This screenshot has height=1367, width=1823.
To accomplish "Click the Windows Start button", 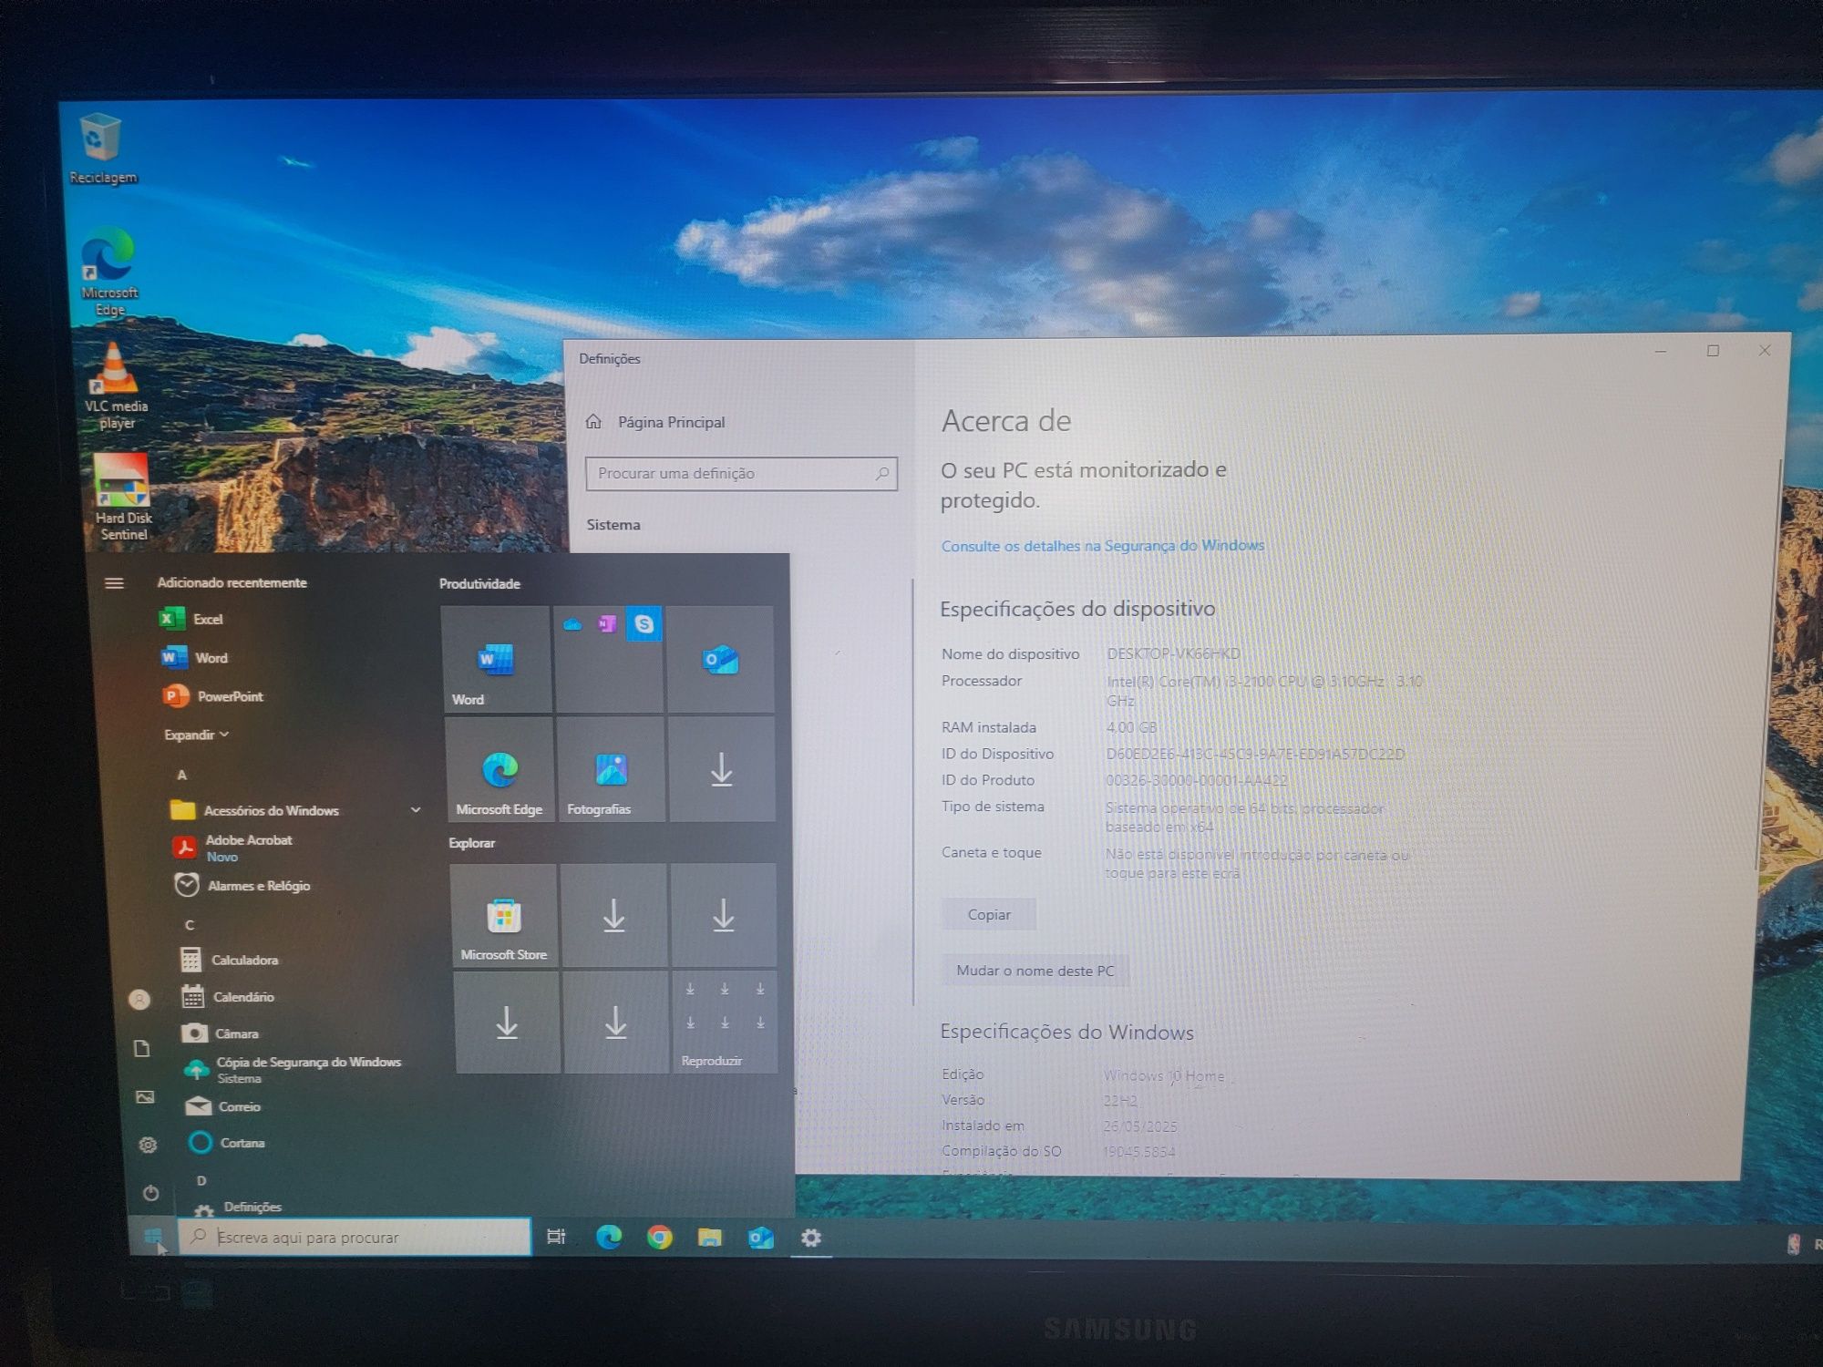I will click(154, 1237).
